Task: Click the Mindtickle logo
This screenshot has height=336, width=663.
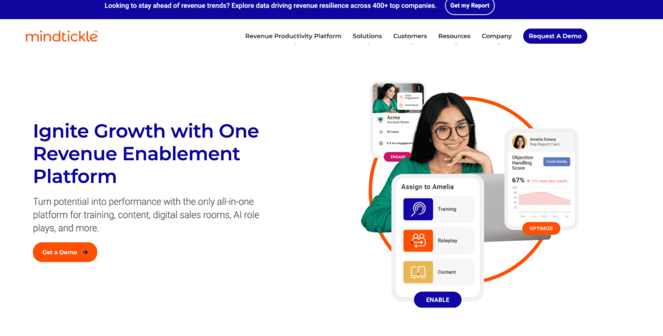Action: click(62, 36)
